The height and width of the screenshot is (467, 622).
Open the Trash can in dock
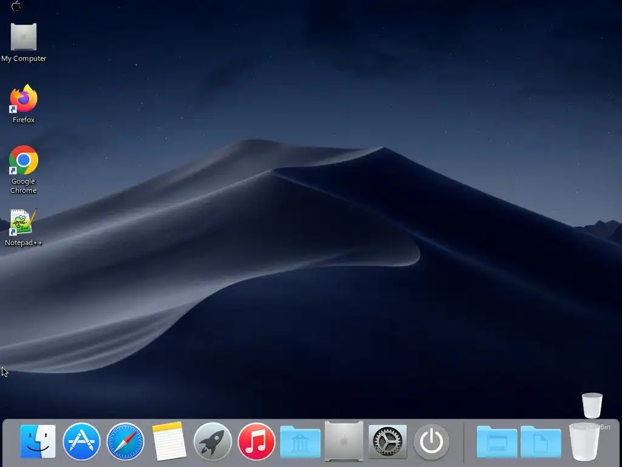[584, 441]
